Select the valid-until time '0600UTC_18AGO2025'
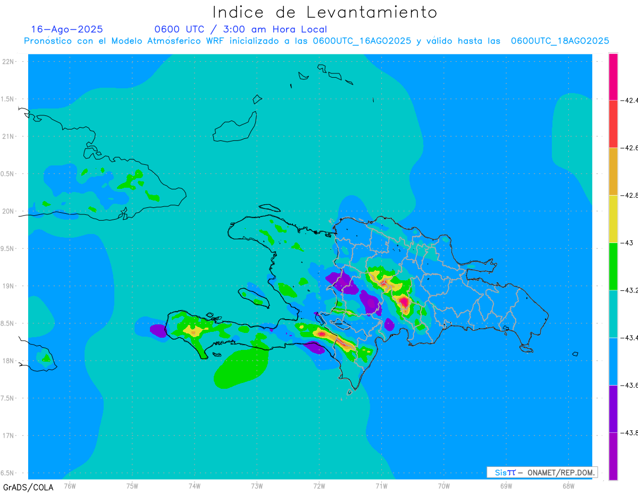638x493 pixels. (560, 41)
